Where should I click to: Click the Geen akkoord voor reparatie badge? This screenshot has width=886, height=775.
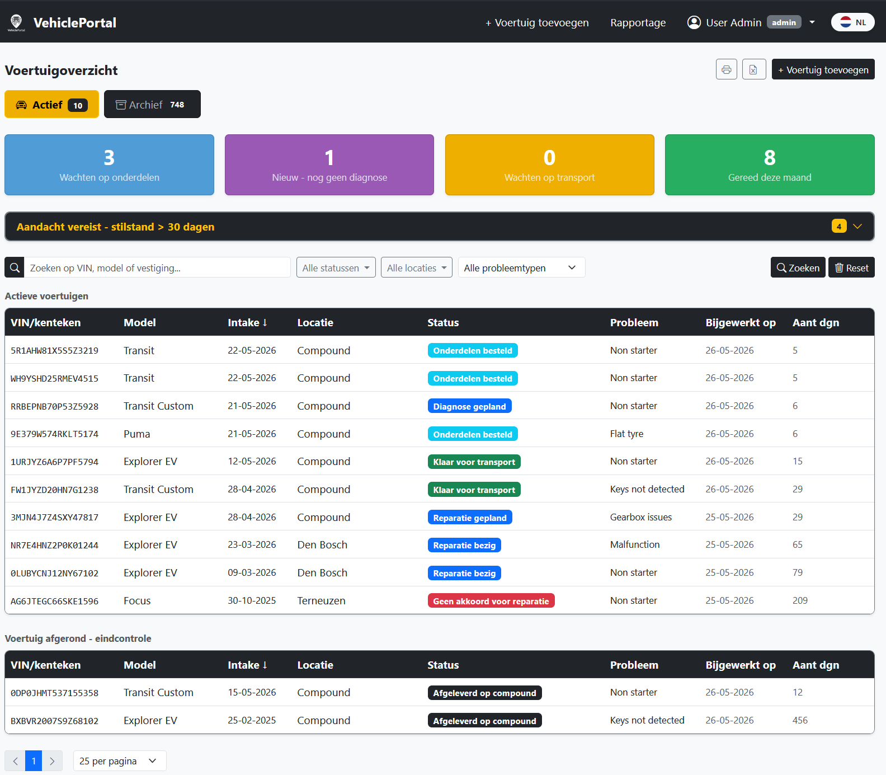tap(491, 601)
